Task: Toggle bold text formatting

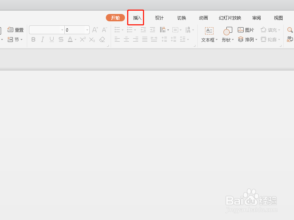Action: point(33,39)
